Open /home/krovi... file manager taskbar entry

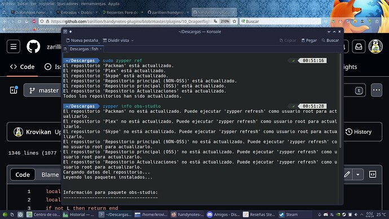[x=151, y=214]
